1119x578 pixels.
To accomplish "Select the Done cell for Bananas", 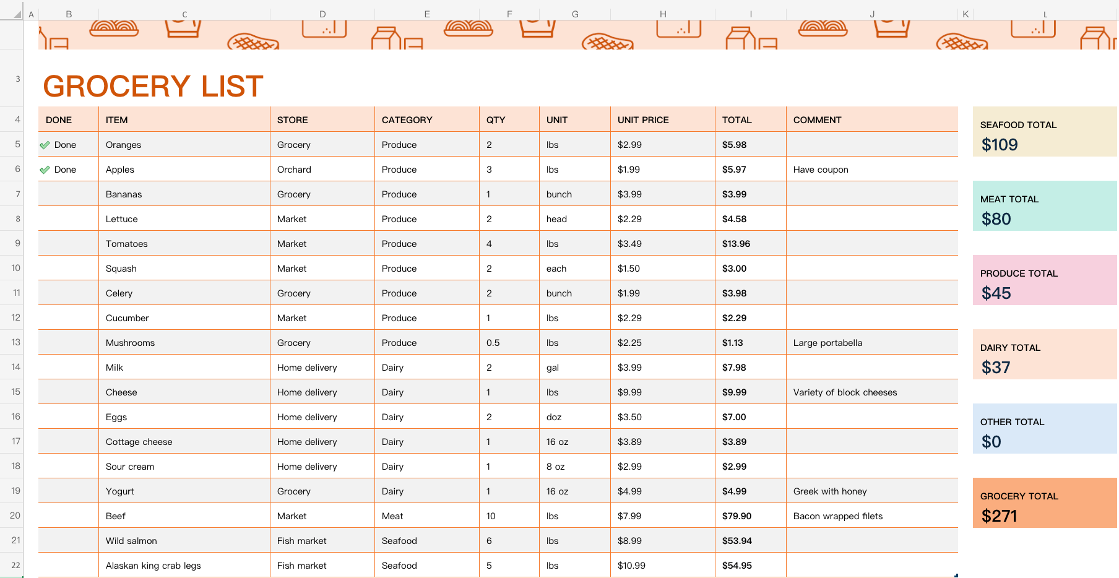I will point(69,194).
